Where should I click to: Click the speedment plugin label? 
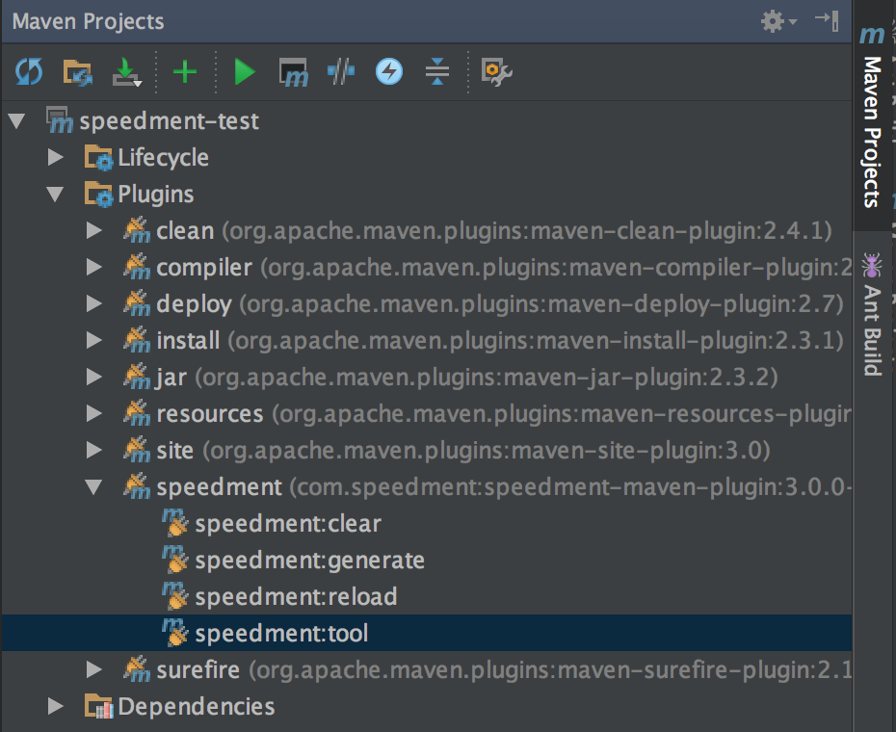pos(220,486)
